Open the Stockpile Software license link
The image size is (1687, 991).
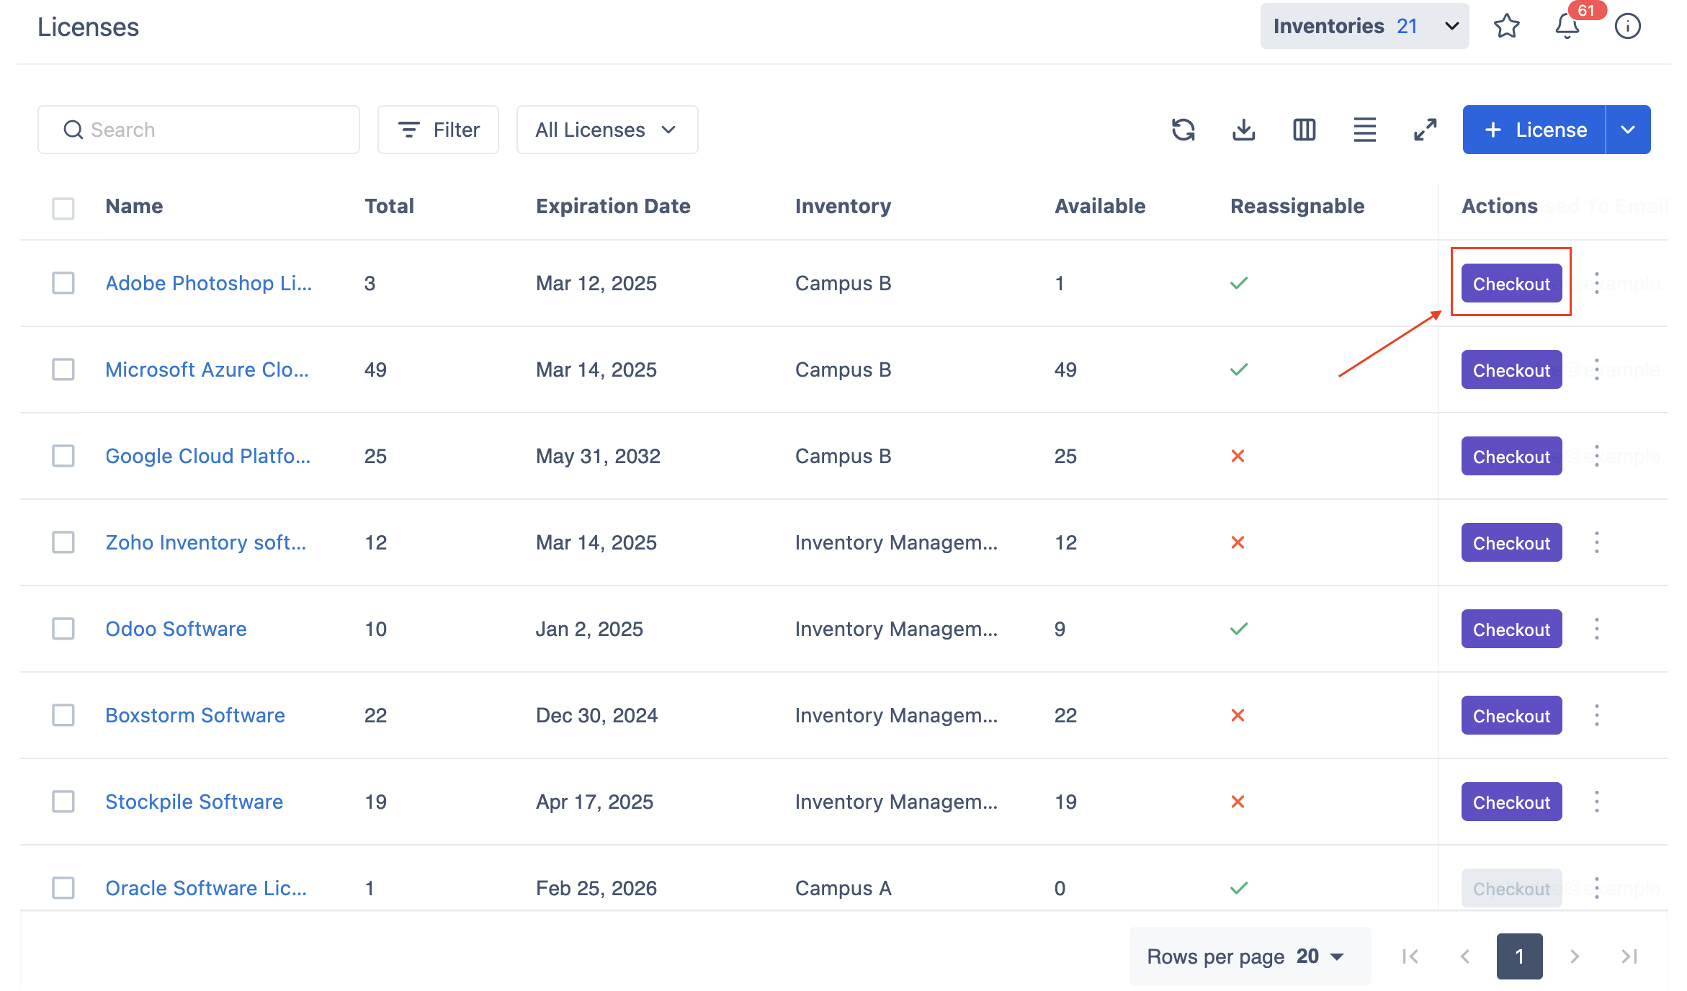[194, 802]
